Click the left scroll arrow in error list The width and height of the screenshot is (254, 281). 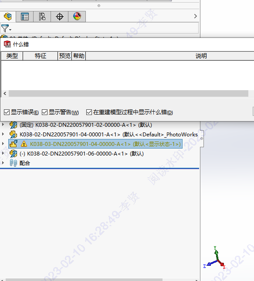pos(5,93)
